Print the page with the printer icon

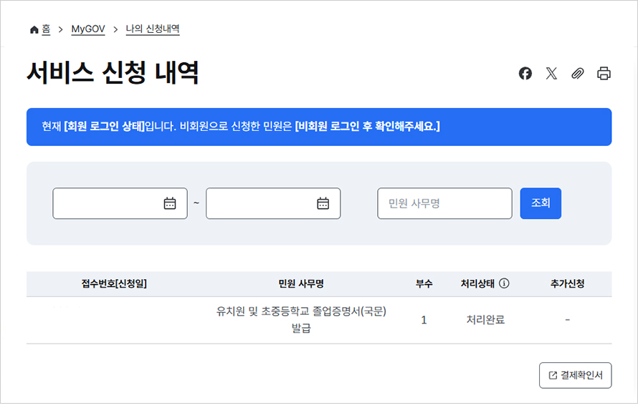coord(604,74)
